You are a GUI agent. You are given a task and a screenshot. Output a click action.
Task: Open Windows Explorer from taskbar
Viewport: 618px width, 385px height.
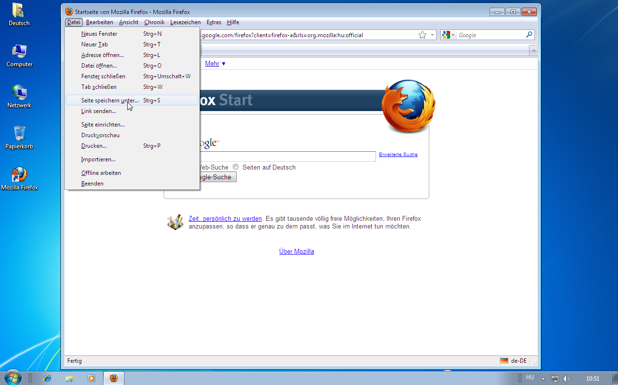(69, 378)
